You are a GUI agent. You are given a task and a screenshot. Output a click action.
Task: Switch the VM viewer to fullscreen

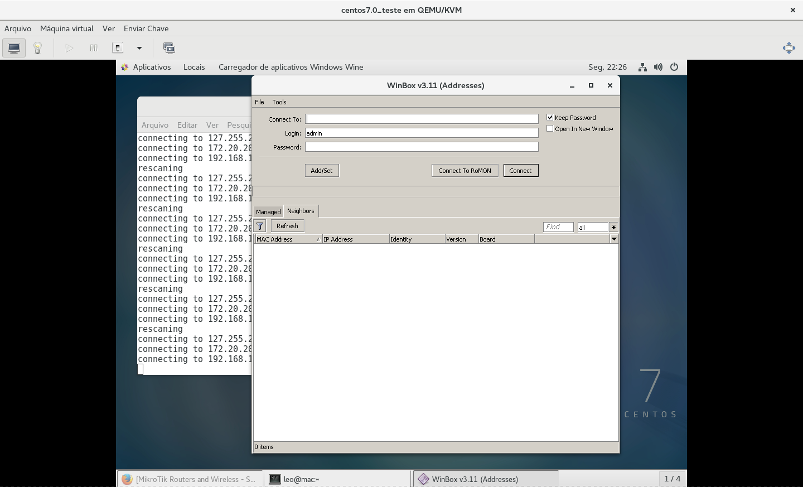pos(789,48)
